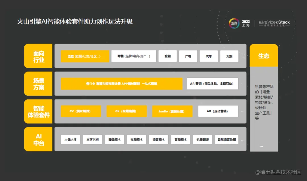This screenshot has height=181, width=307.
Task: Click the 自然语言处理 capability box
Action: (227, 139)
